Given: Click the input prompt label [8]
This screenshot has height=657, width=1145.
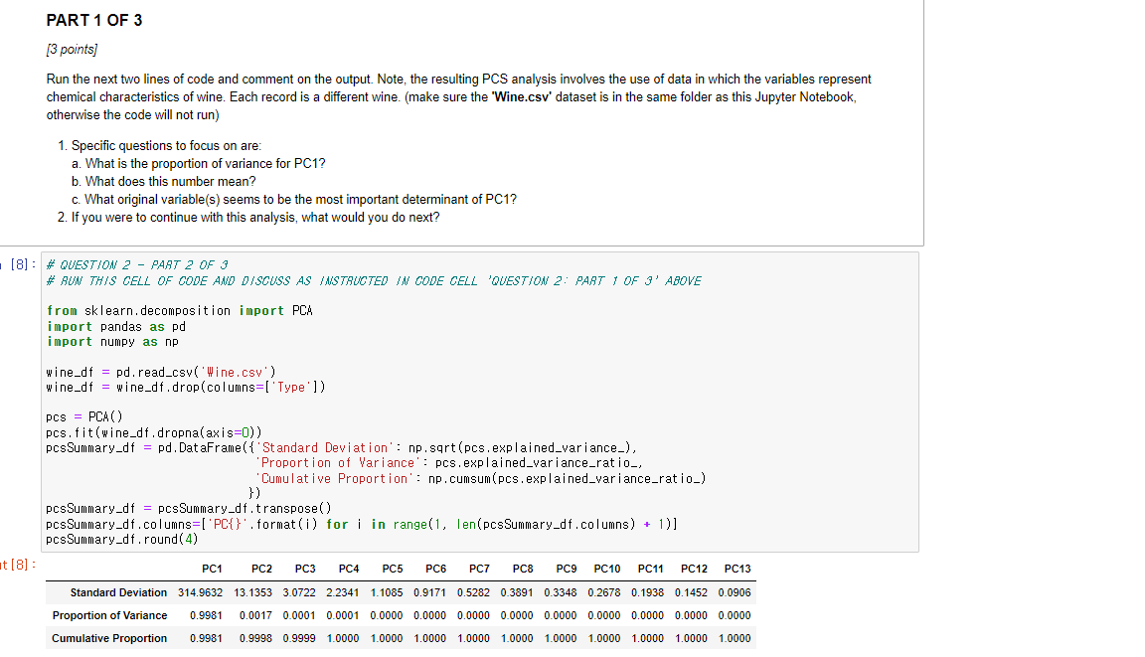Looking at the screenshot, I should [20, 261].
